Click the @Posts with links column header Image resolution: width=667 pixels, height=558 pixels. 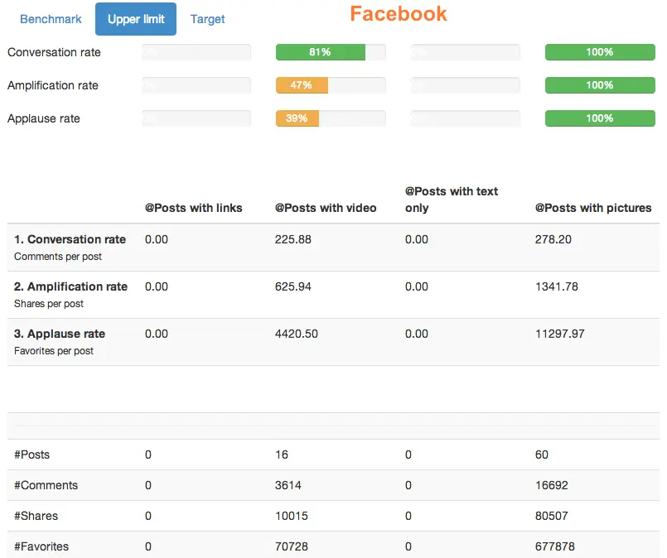[193, 208]
